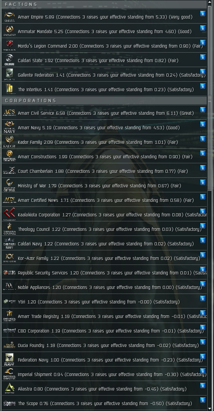Viewport: 214px width, 411px height.
Task: Collapse the Corporations section header
Action: click(x=104, y=100)
